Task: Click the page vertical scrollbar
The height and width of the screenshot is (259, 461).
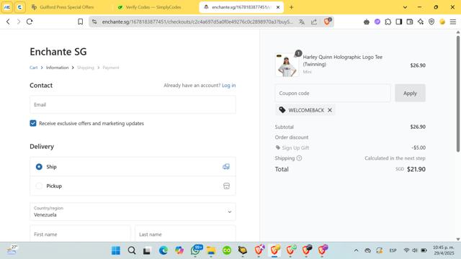Action: [x=458, y=94]
